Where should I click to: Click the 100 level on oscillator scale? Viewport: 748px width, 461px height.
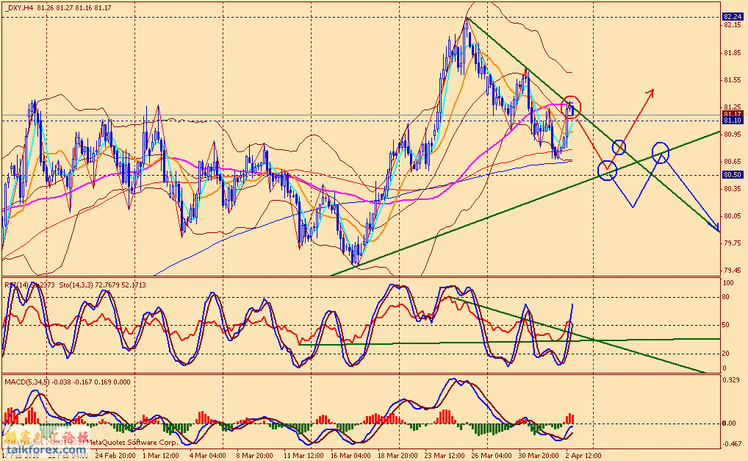pyautogui.click(x=728, y=283)
